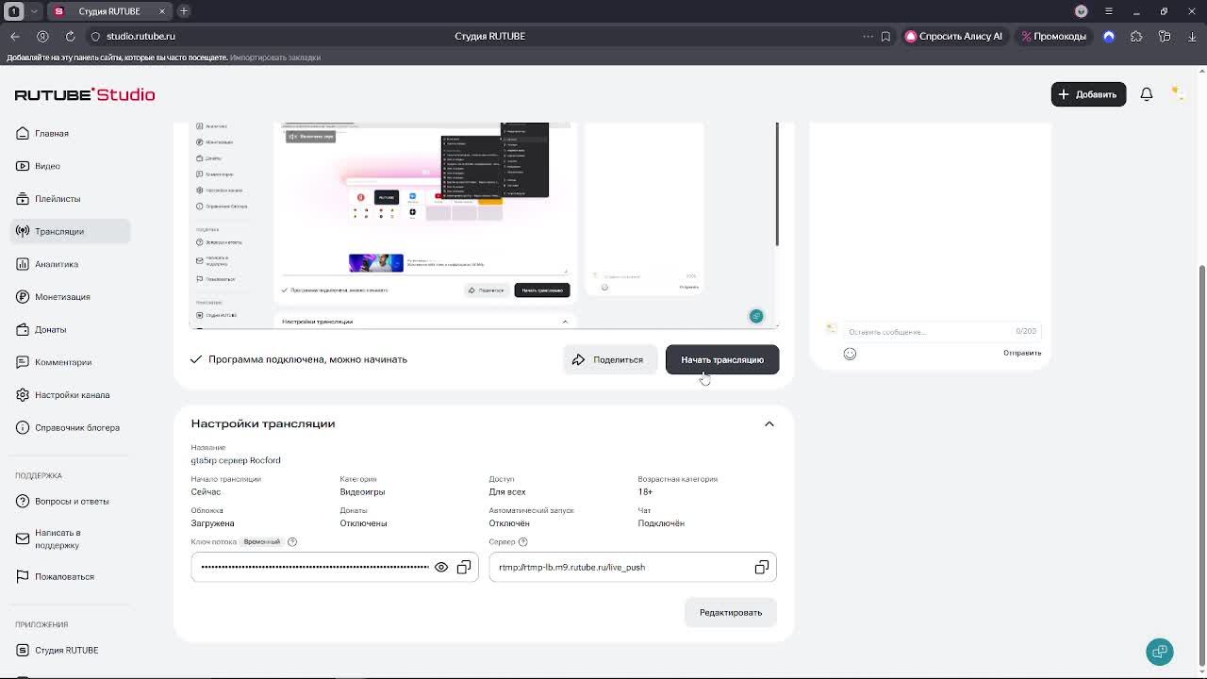
Task: Close the Студия RUTUBE tab
Action: pos(161,11)
